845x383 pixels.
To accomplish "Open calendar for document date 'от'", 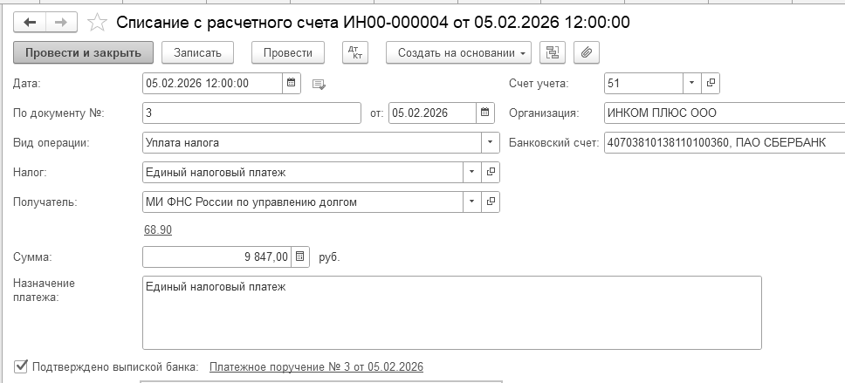I will tap(485, 113).
